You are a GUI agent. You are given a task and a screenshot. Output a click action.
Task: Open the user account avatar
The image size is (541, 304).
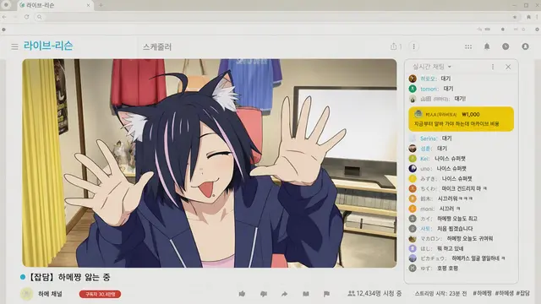[525, 46]
